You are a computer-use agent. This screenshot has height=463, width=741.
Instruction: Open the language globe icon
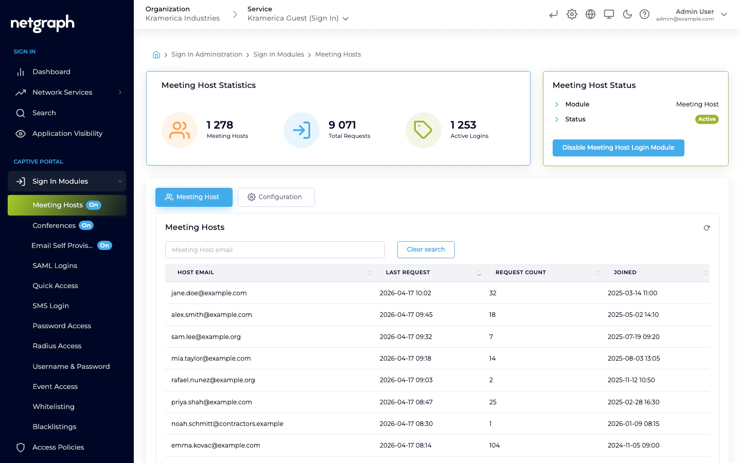pos(590,14)
